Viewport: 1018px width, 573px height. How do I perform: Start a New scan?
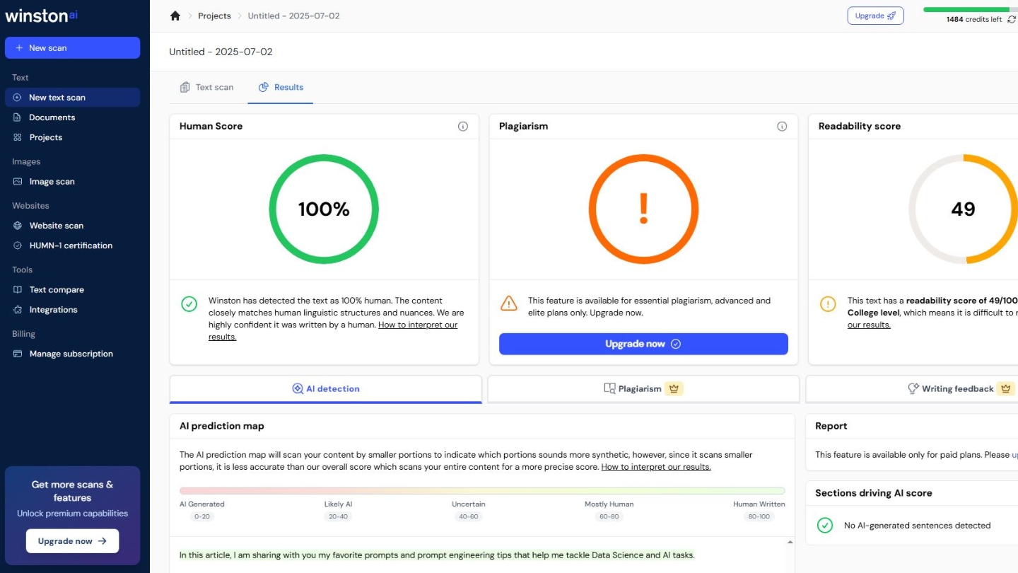coord(72,48)
